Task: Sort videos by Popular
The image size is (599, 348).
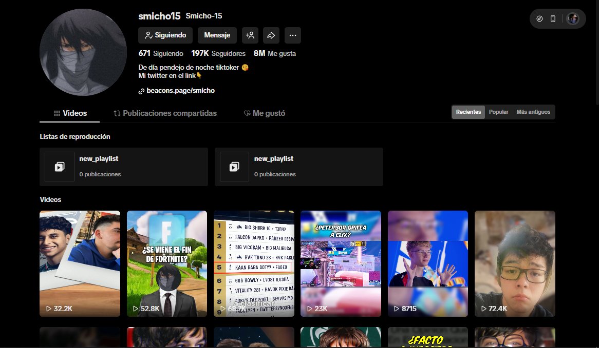Action: click(498, 112)
